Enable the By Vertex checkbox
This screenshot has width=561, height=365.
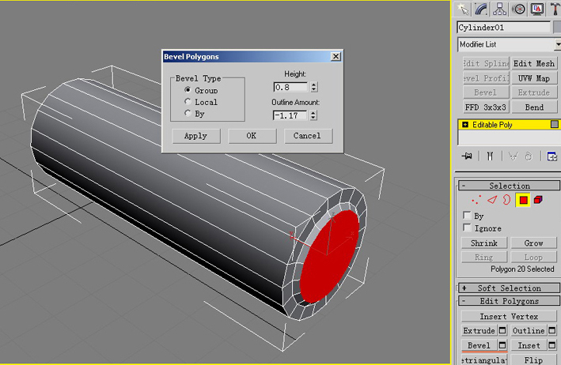point(467,216)
